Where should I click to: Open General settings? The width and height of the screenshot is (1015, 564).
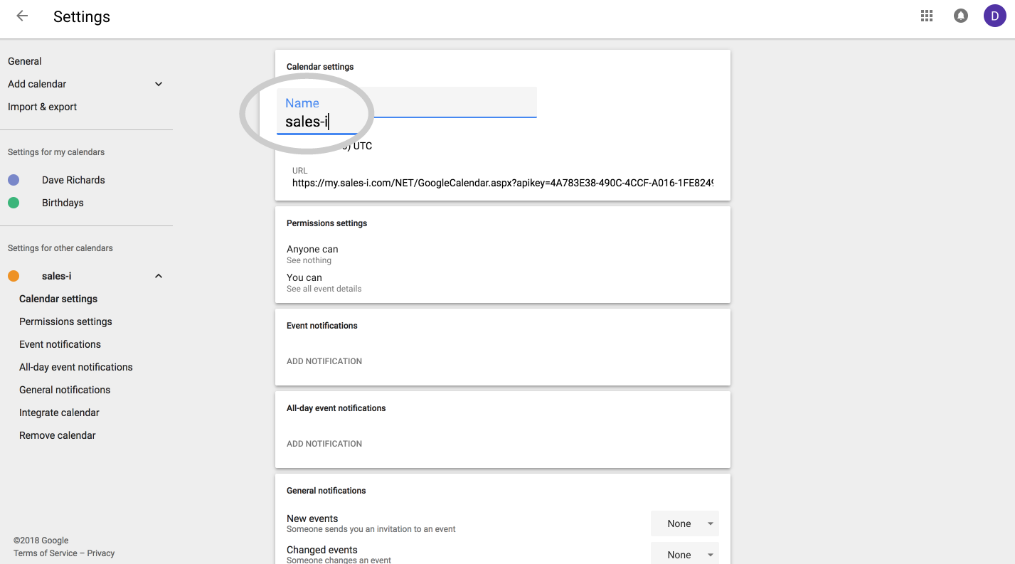pos(25,61)
